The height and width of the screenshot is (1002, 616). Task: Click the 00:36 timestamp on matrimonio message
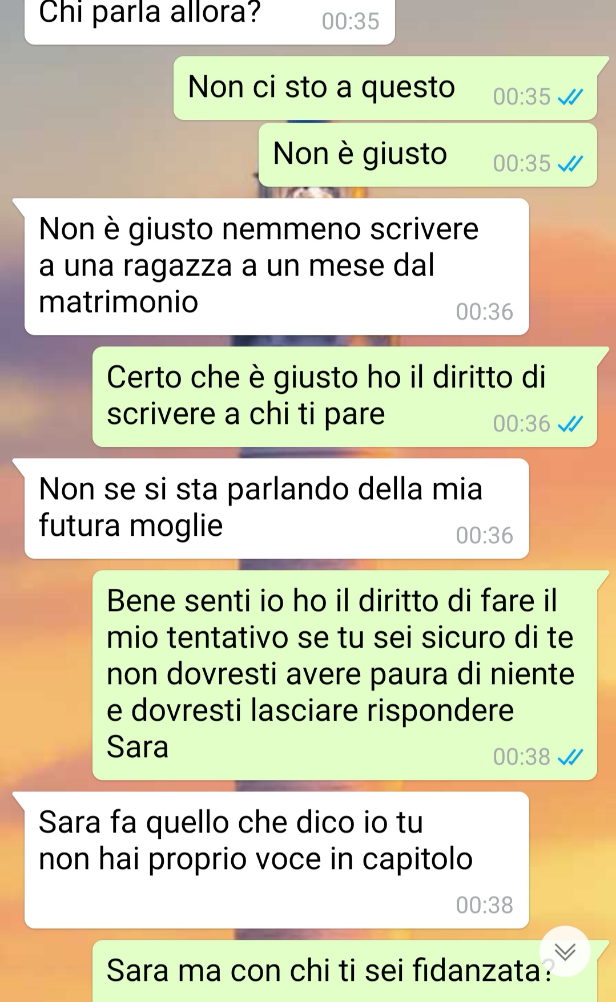(485, 312)
